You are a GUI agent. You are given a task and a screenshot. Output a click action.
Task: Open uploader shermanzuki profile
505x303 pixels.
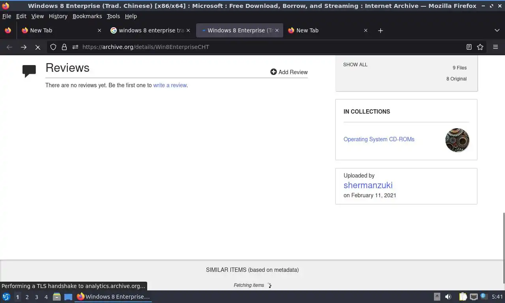pos(368,185)
